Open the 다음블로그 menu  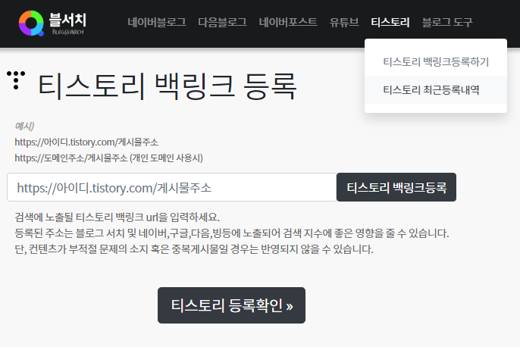point(223,22)
